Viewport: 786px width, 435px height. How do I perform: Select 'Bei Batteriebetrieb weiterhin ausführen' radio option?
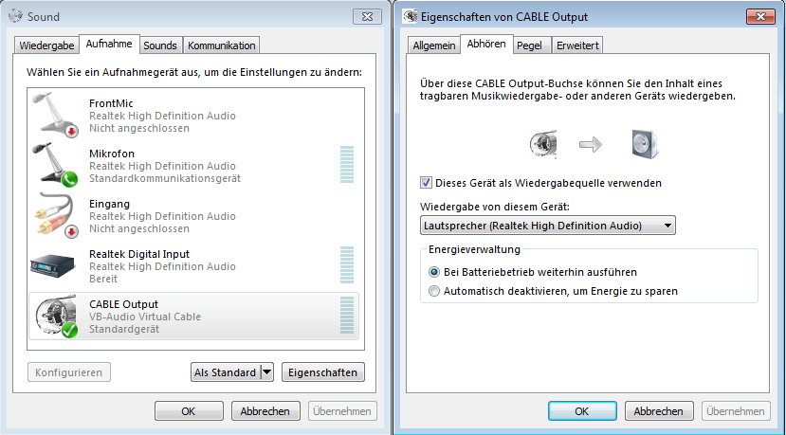pyautogui.click(x=434, y=272)
